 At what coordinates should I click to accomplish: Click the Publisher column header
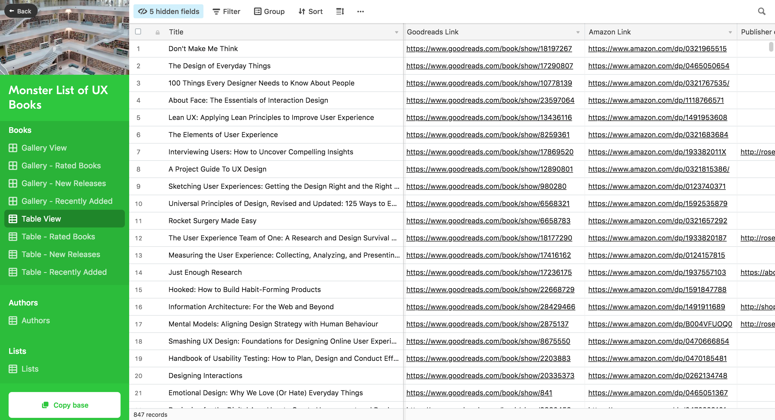pos(756,32)
